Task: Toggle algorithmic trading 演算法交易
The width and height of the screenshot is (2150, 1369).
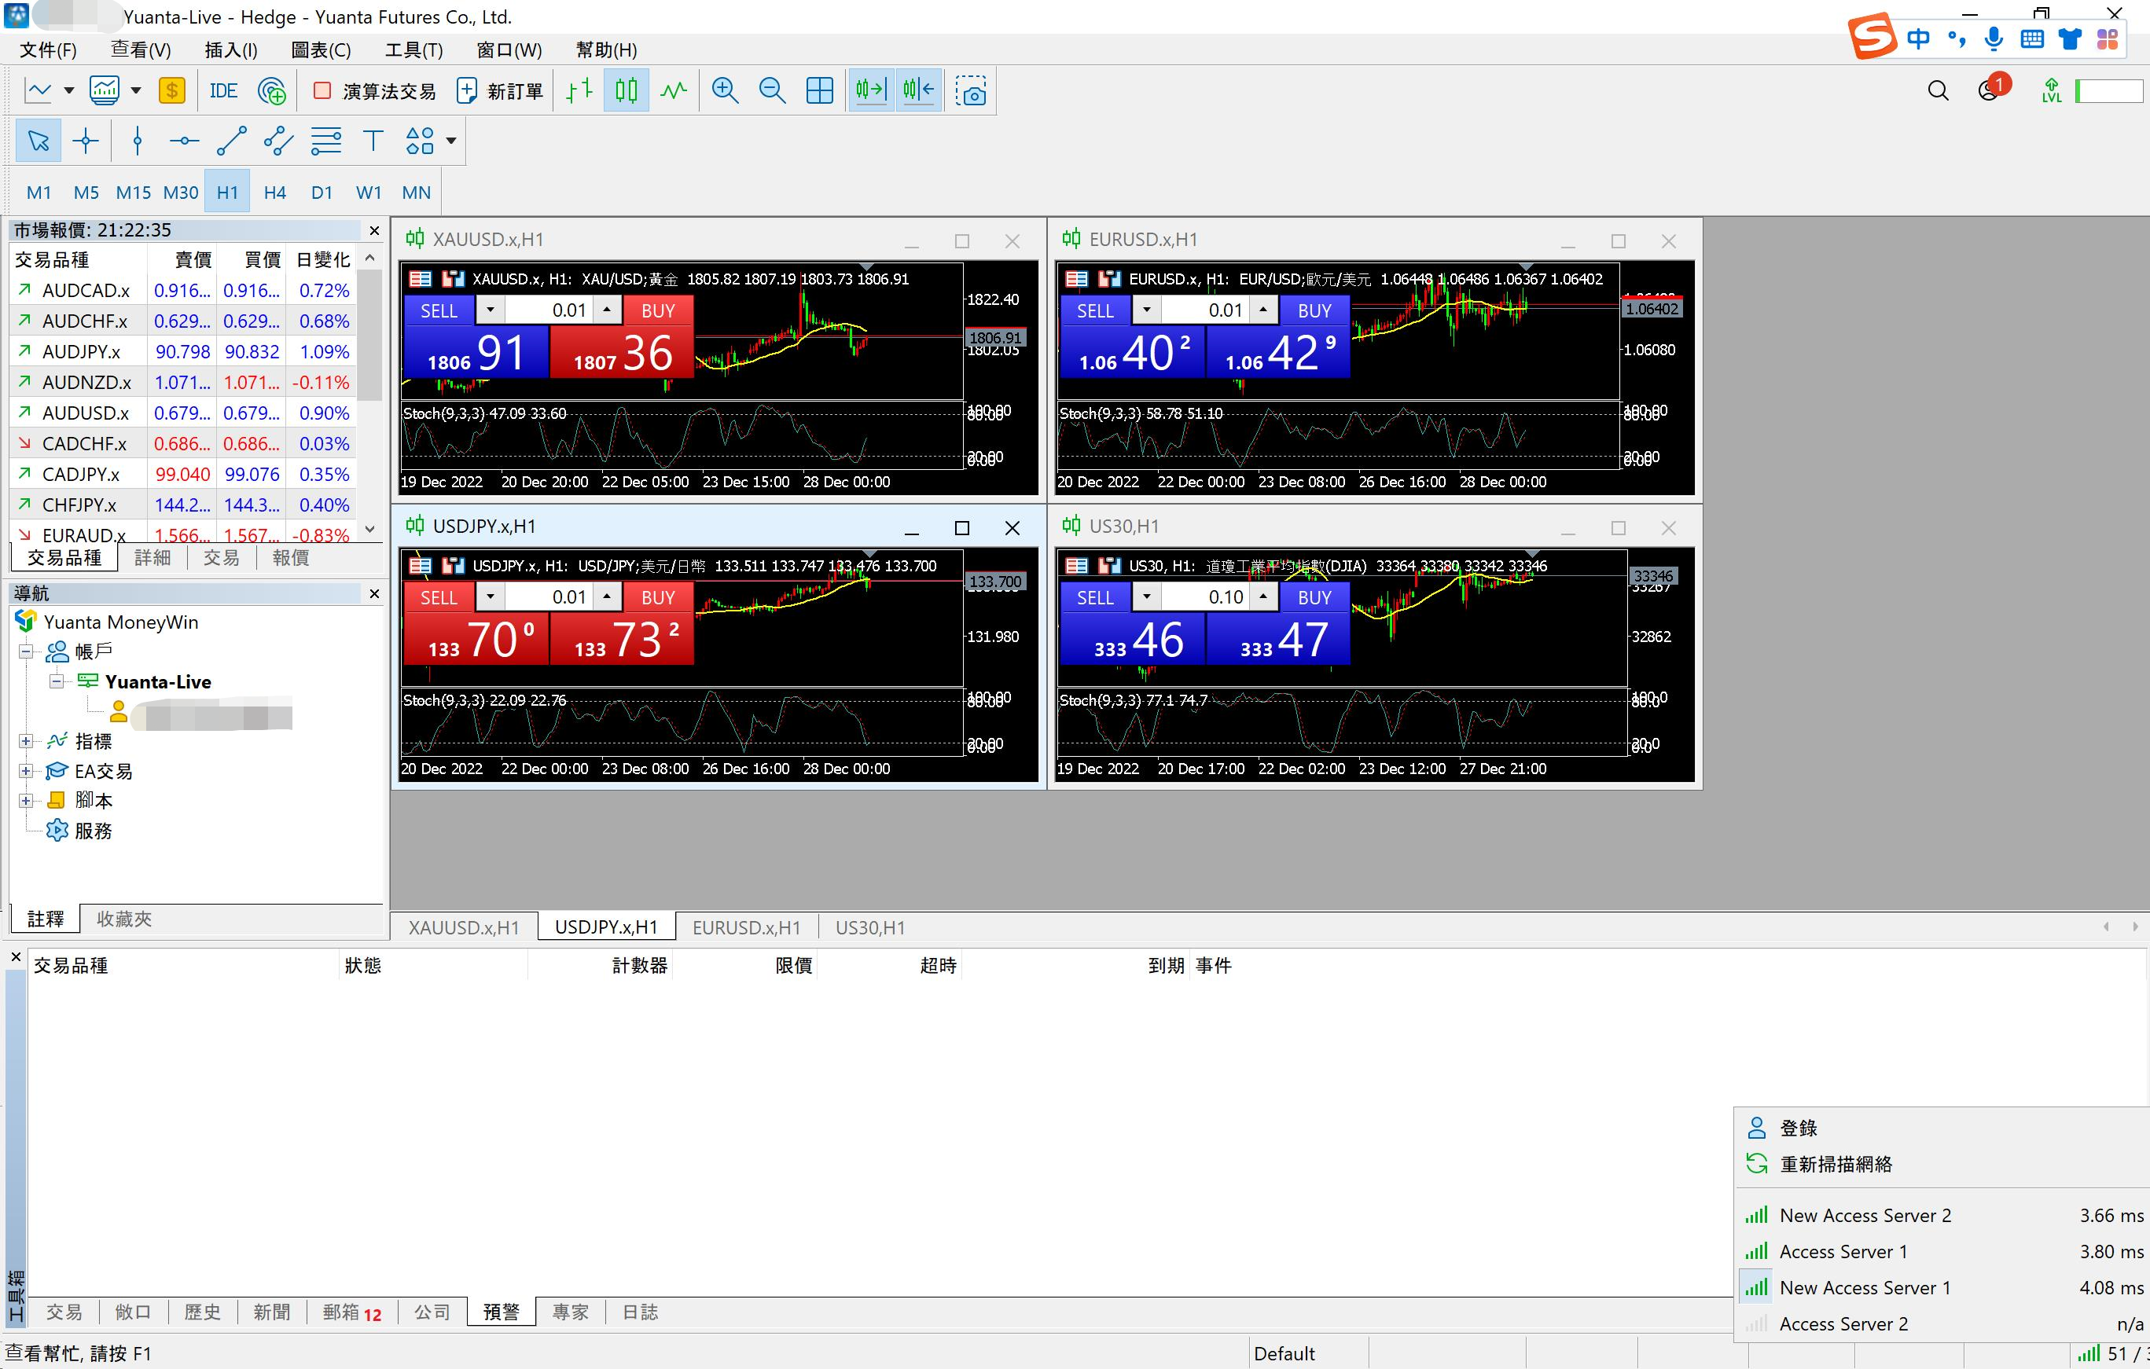Action: point(375,91)
